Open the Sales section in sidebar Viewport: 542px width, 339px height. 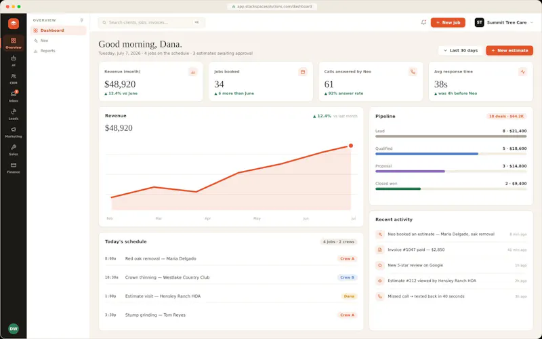14,150
